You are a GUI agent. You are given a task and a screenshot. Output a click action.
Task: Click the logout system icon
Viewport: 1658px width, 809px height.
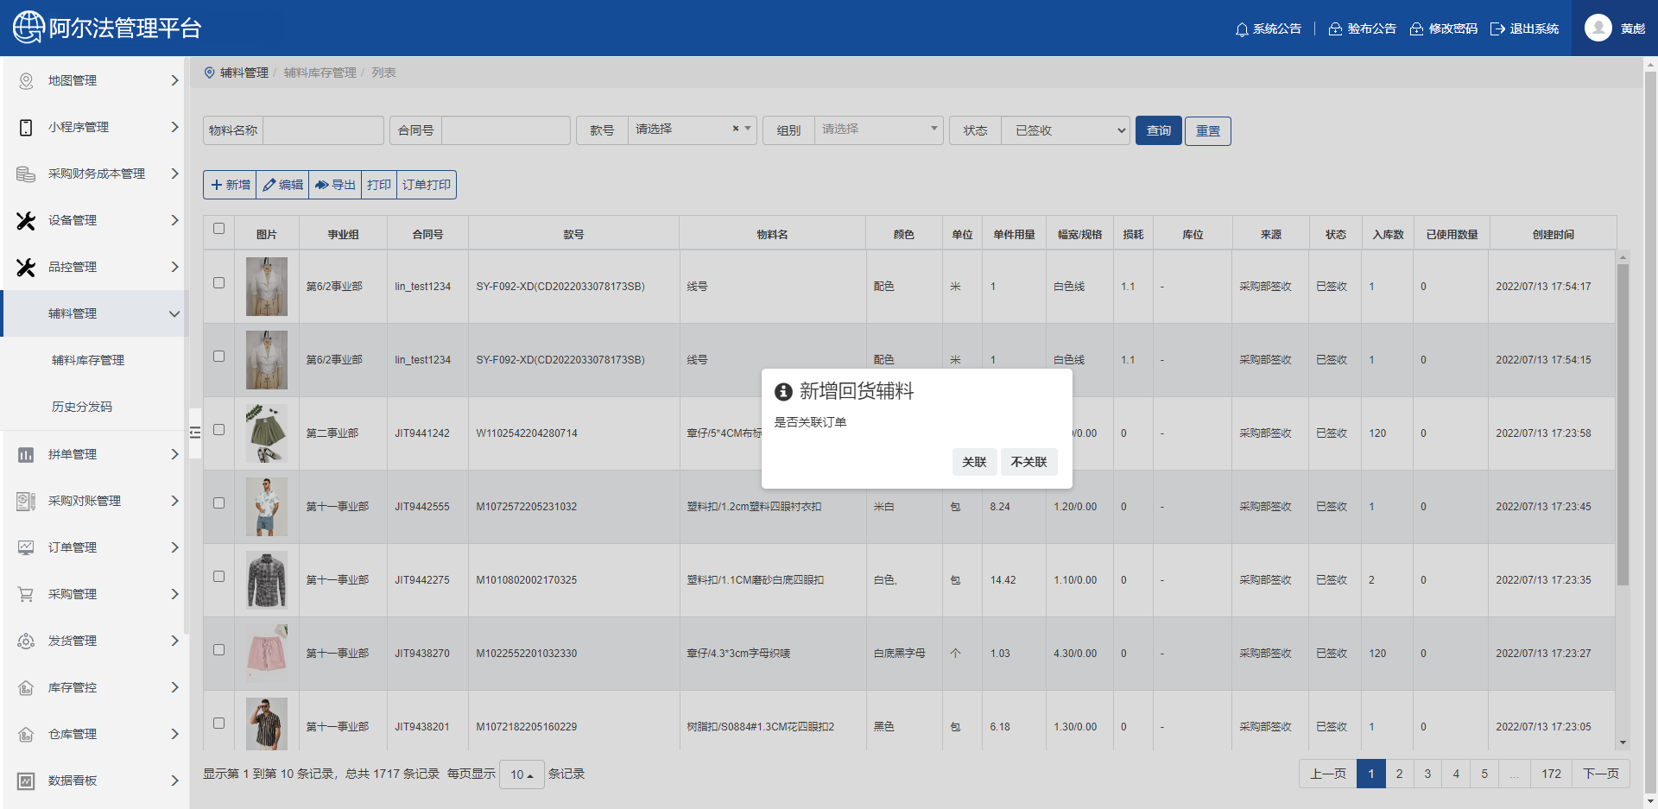[x=1497, y=29]
